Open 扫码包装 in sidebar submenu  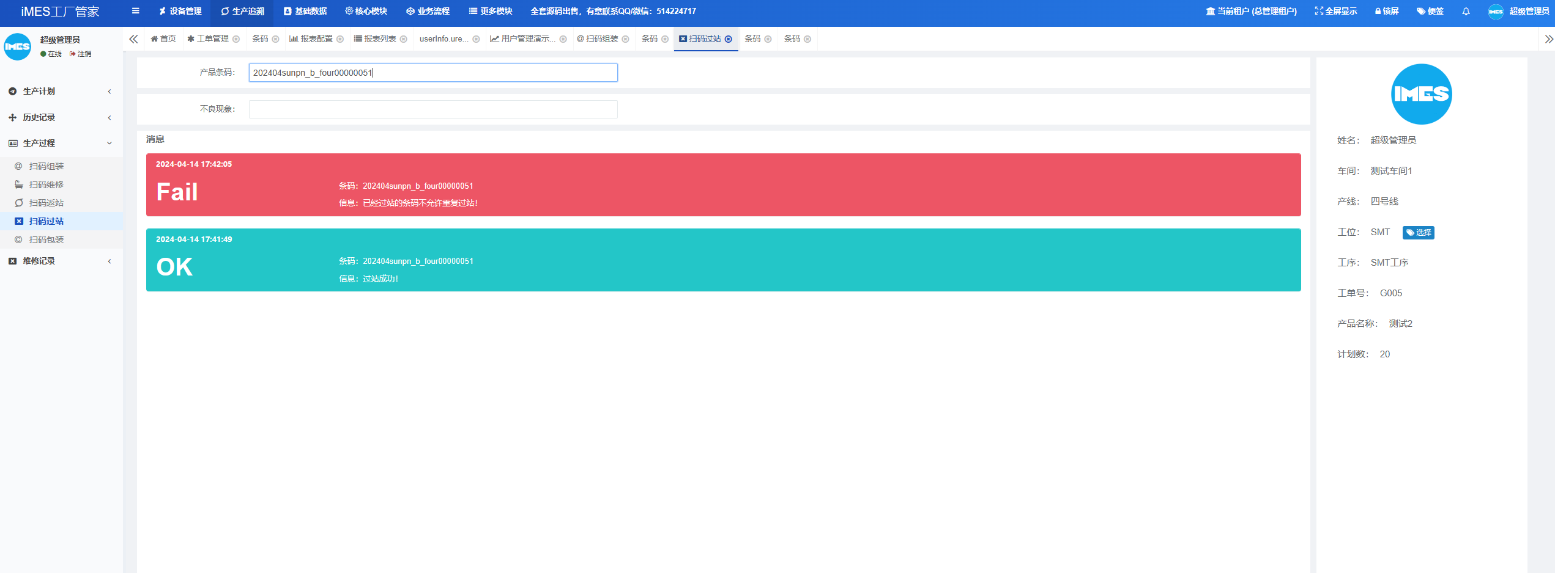click(x=61, y=239)
